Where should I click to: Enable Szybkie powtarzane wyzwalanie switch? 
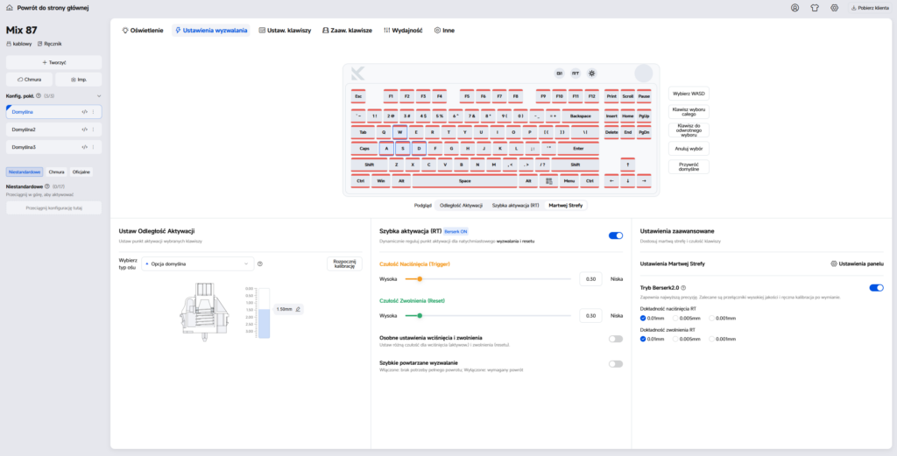pos(616,364)
